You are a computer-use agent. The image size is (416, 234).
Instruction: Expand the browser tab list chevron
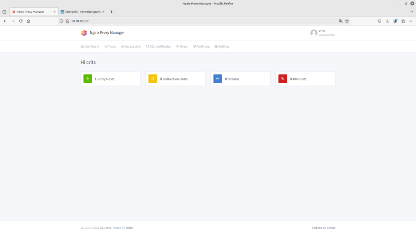[x=412, y=12]
